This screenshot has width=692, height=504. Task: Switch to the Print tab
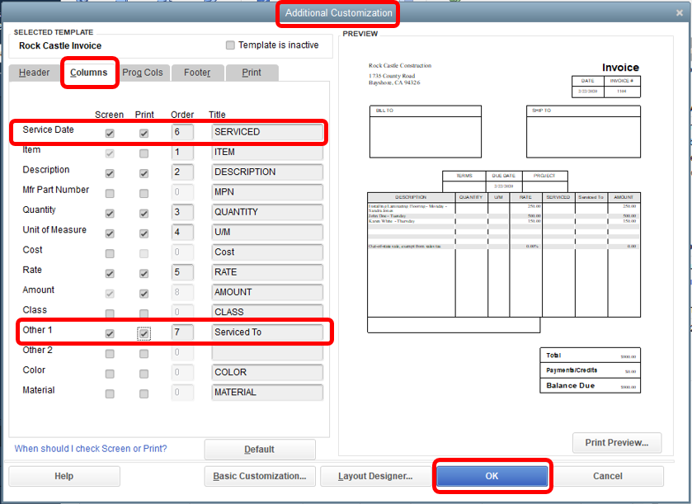(x=252, y=73)
